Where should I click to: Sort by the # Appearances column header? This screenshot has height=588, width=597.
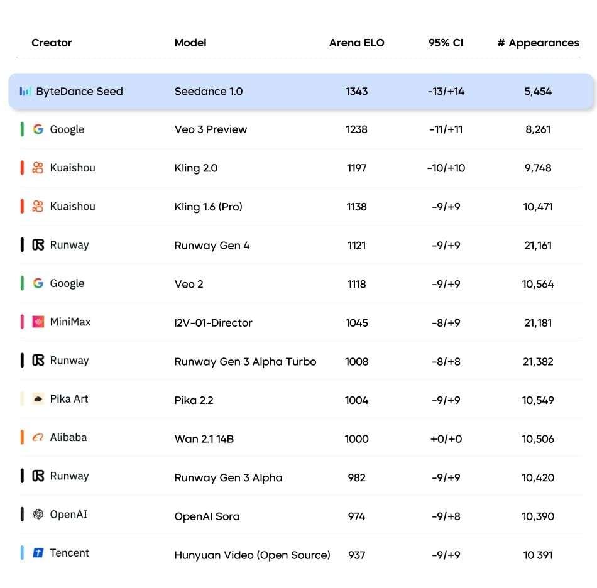click(x=538, y=43)
